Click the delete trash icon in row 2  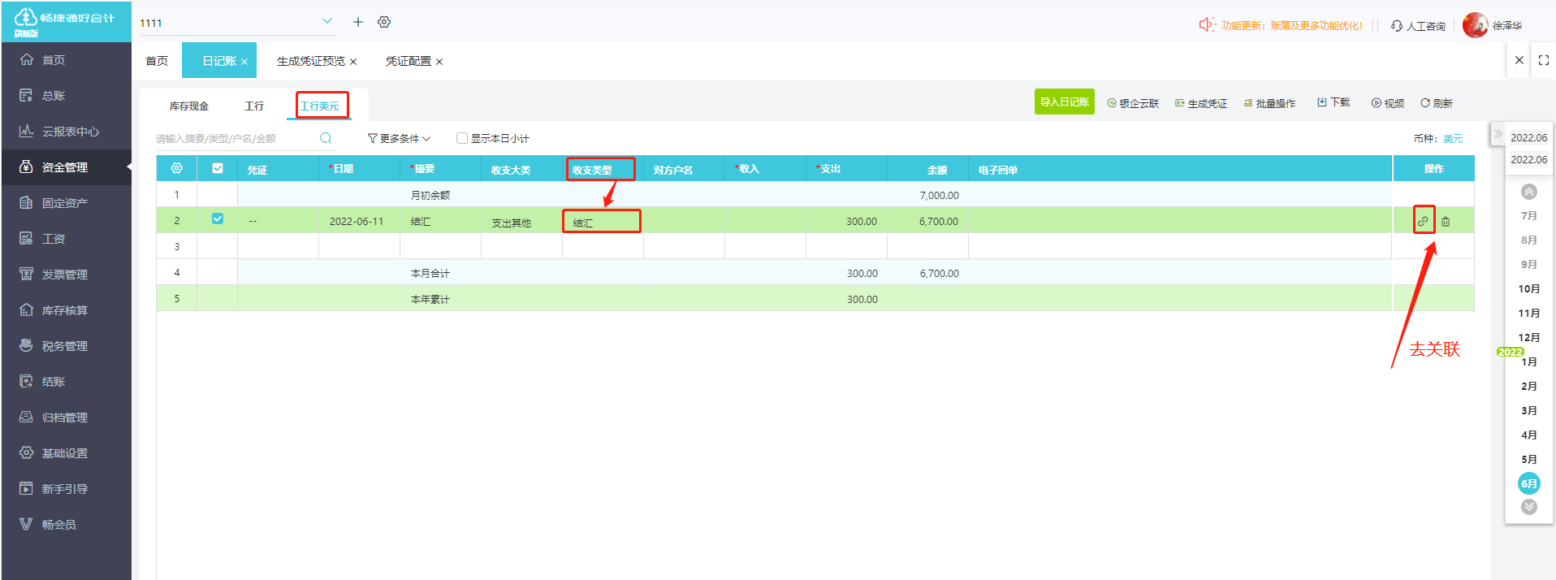pyautogui.click(x=1446, y=221)
